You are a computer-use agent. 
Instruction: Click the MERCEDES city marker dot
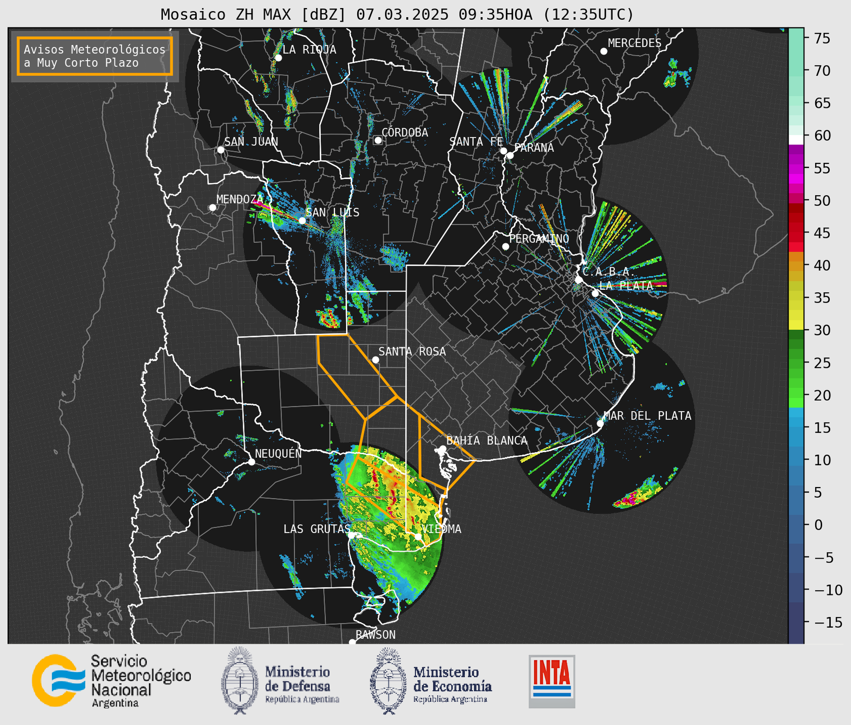coord(603,51)
